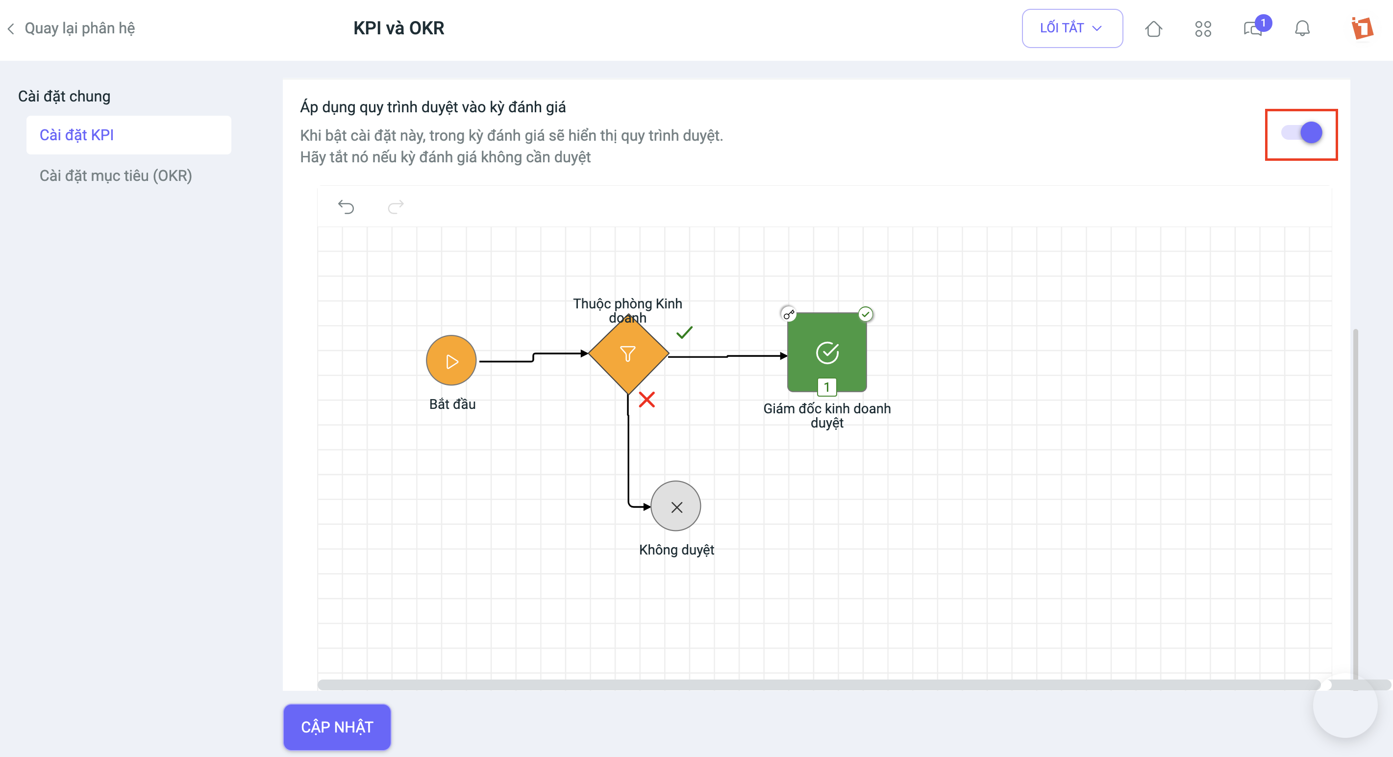
Task: Open the notifications bell
Action: pos(1302,28)
